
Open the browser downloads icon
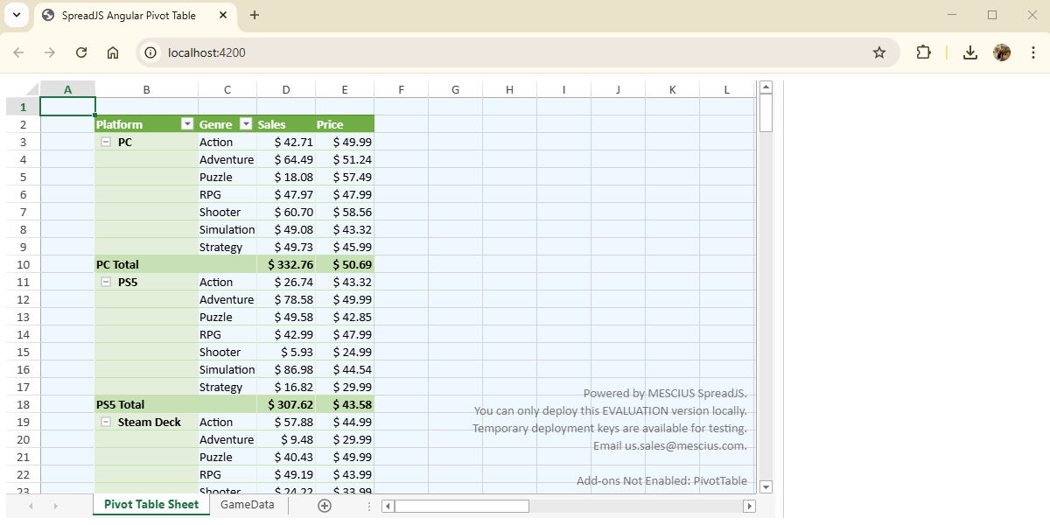(x=969, y=52)
